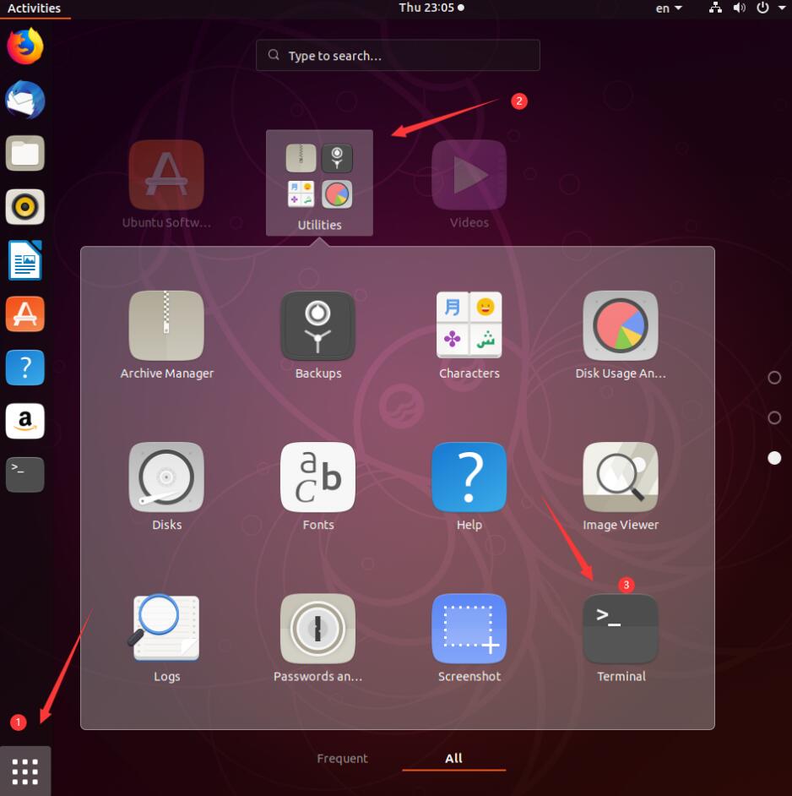Select the All applications tab
This screenshot has height=796, width=792.
(453, 758)
